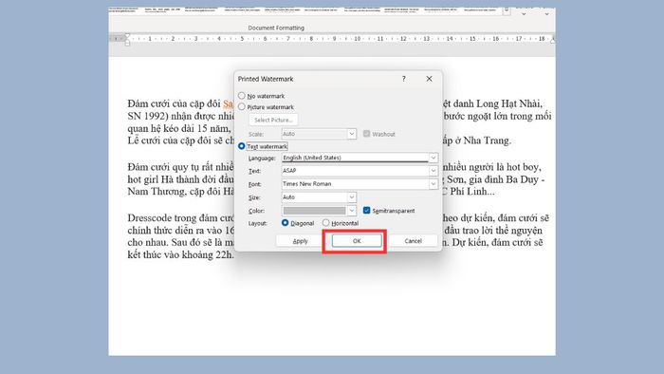Set layout to Horizontal
The width and height of the screenshot is (664, 374).
coord(325,223)
